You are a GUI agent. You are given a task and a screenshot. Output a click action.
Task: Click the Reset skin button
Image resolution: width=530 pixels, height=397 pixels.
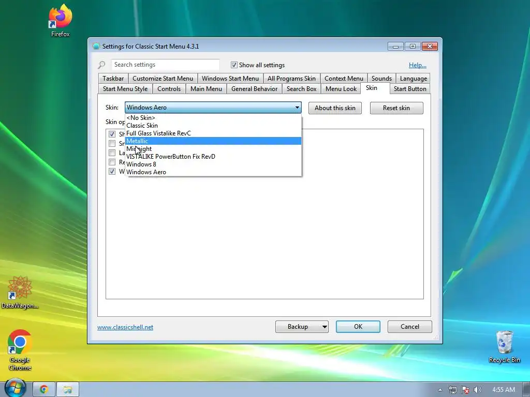pyautogui.click(x=396, y=108)
